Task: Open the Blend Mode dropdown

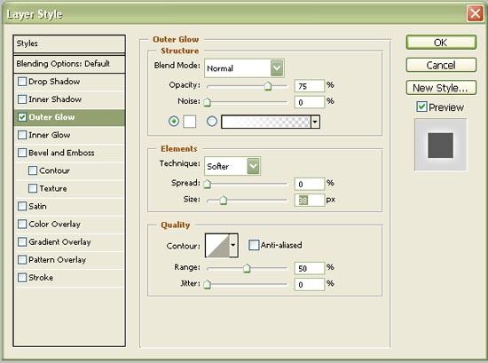Action: tap(277, 67)
